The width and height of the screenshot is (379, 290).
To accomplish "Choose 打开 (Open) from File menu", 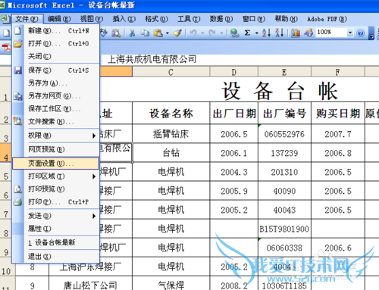I will pyautogui.click(x=55, y=44).
